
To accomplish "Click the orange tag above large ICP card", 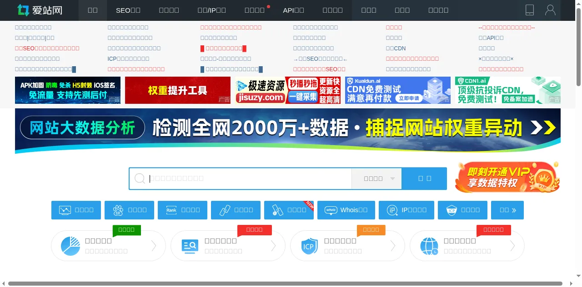I will pyautogui.click(x=371, y=230).
